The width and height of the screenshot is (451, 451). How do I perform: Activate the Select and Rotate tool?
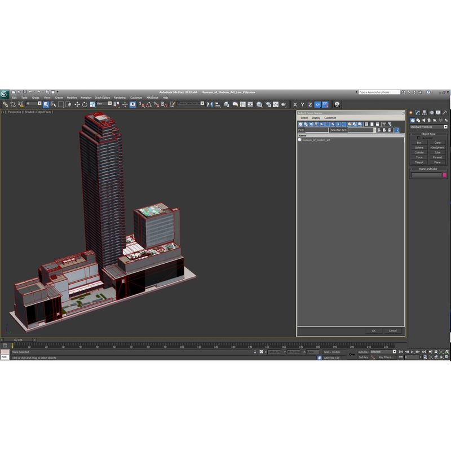(x=84, y=103)
